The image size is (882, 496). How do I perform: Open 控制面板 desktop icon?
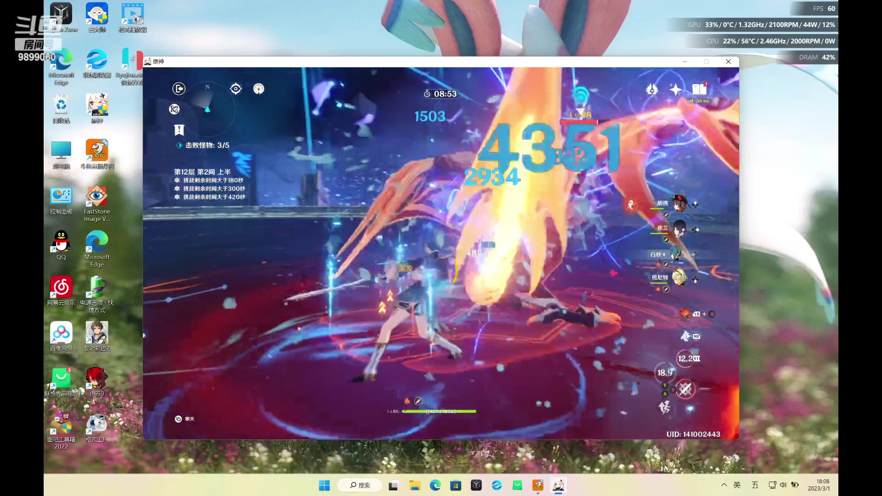[61, 200]
